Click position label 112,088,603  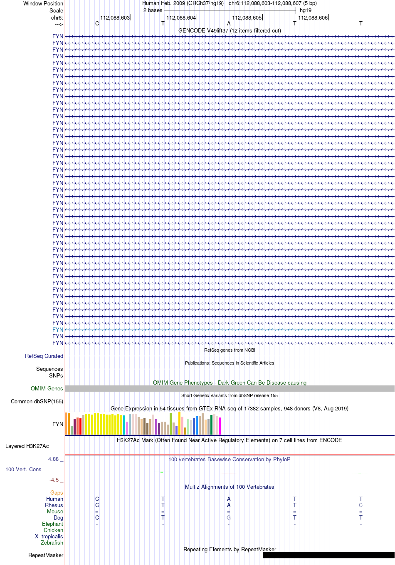(115, 18)
